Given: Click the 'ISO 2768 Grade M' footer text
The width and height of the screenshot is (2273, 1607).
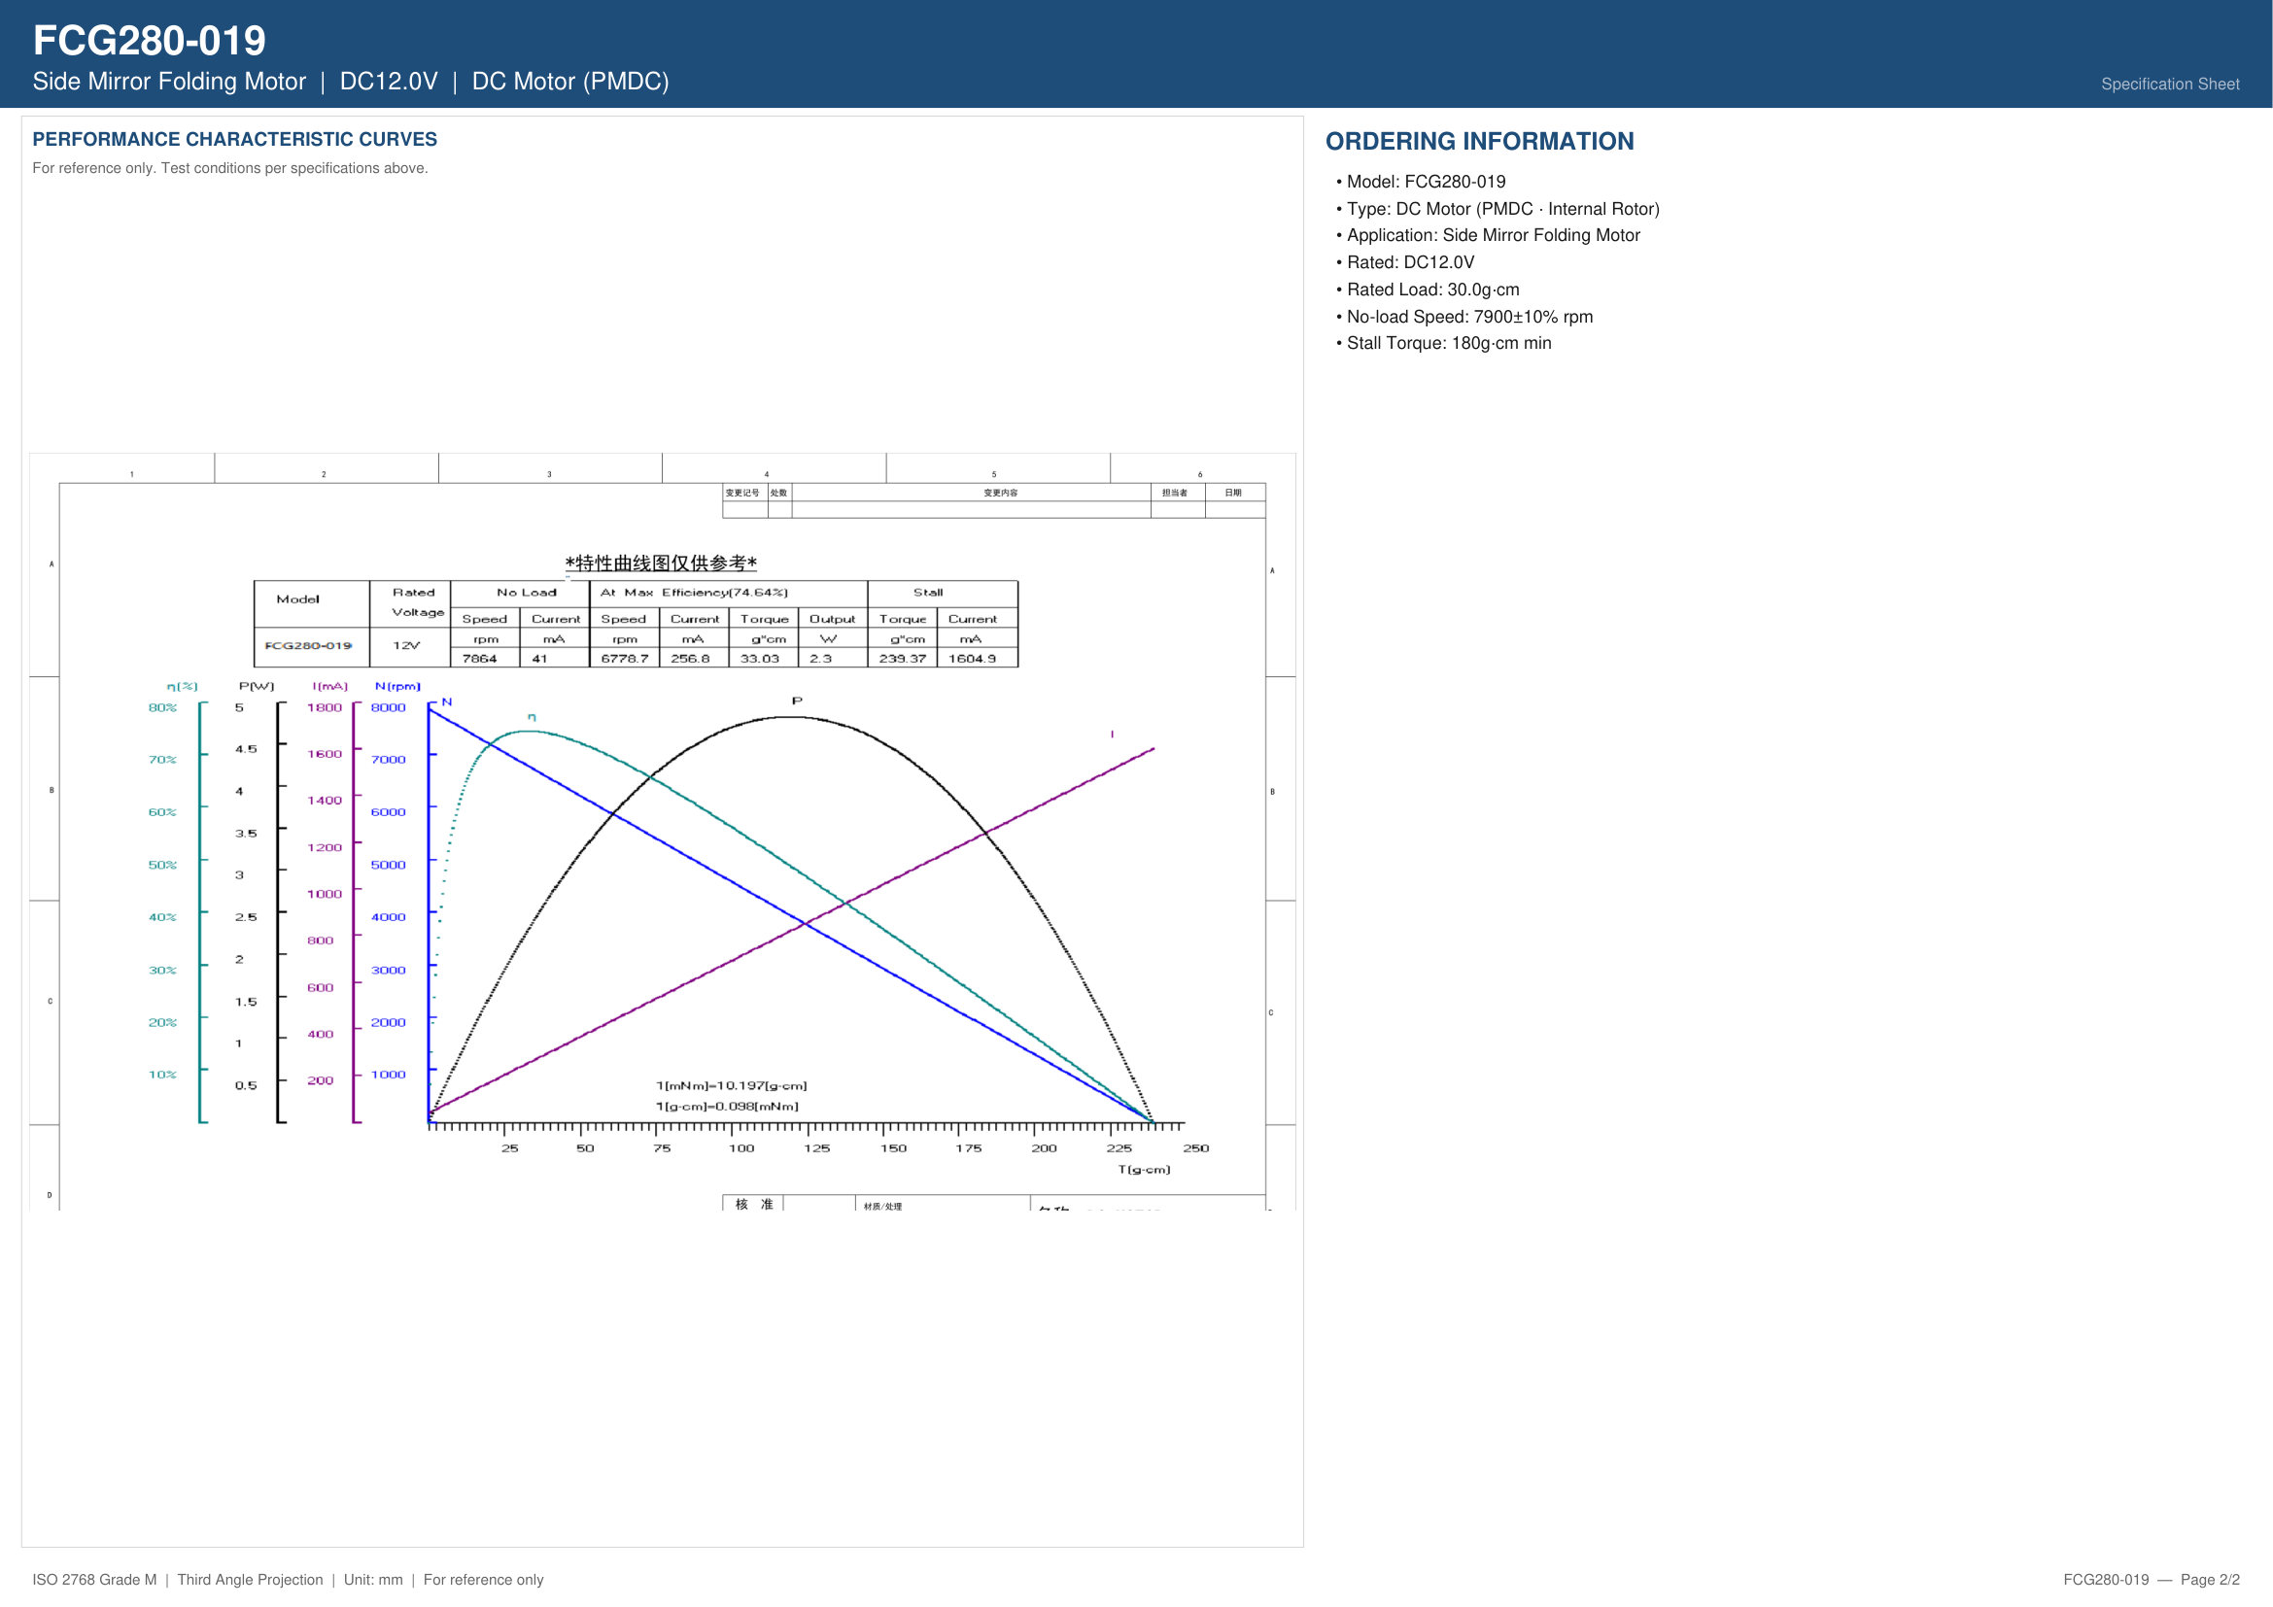Looking at the screenshot, I should coord(94,1579).
